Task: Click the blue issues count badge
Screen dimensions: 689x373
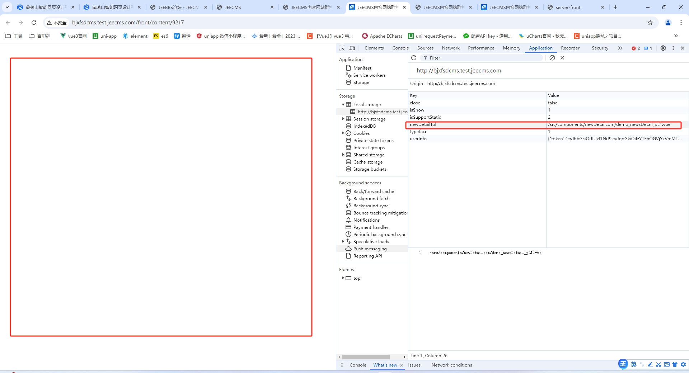Action: pyautogui.click(x=648, y=48)
